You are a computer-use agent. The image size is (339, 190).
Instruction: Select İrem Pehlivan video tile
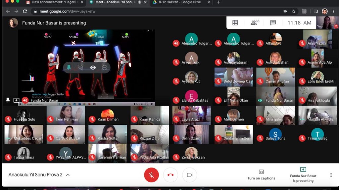click(x=66, y=115)
